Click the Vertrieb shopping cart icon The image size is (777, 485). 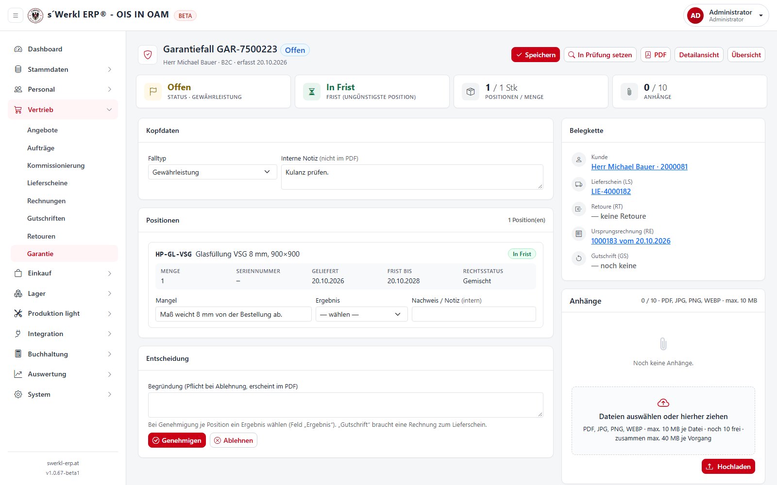18,110
